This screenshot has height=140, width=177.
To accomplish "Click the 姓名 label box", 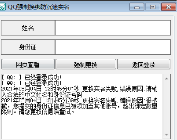I will [x=28, y=28].
